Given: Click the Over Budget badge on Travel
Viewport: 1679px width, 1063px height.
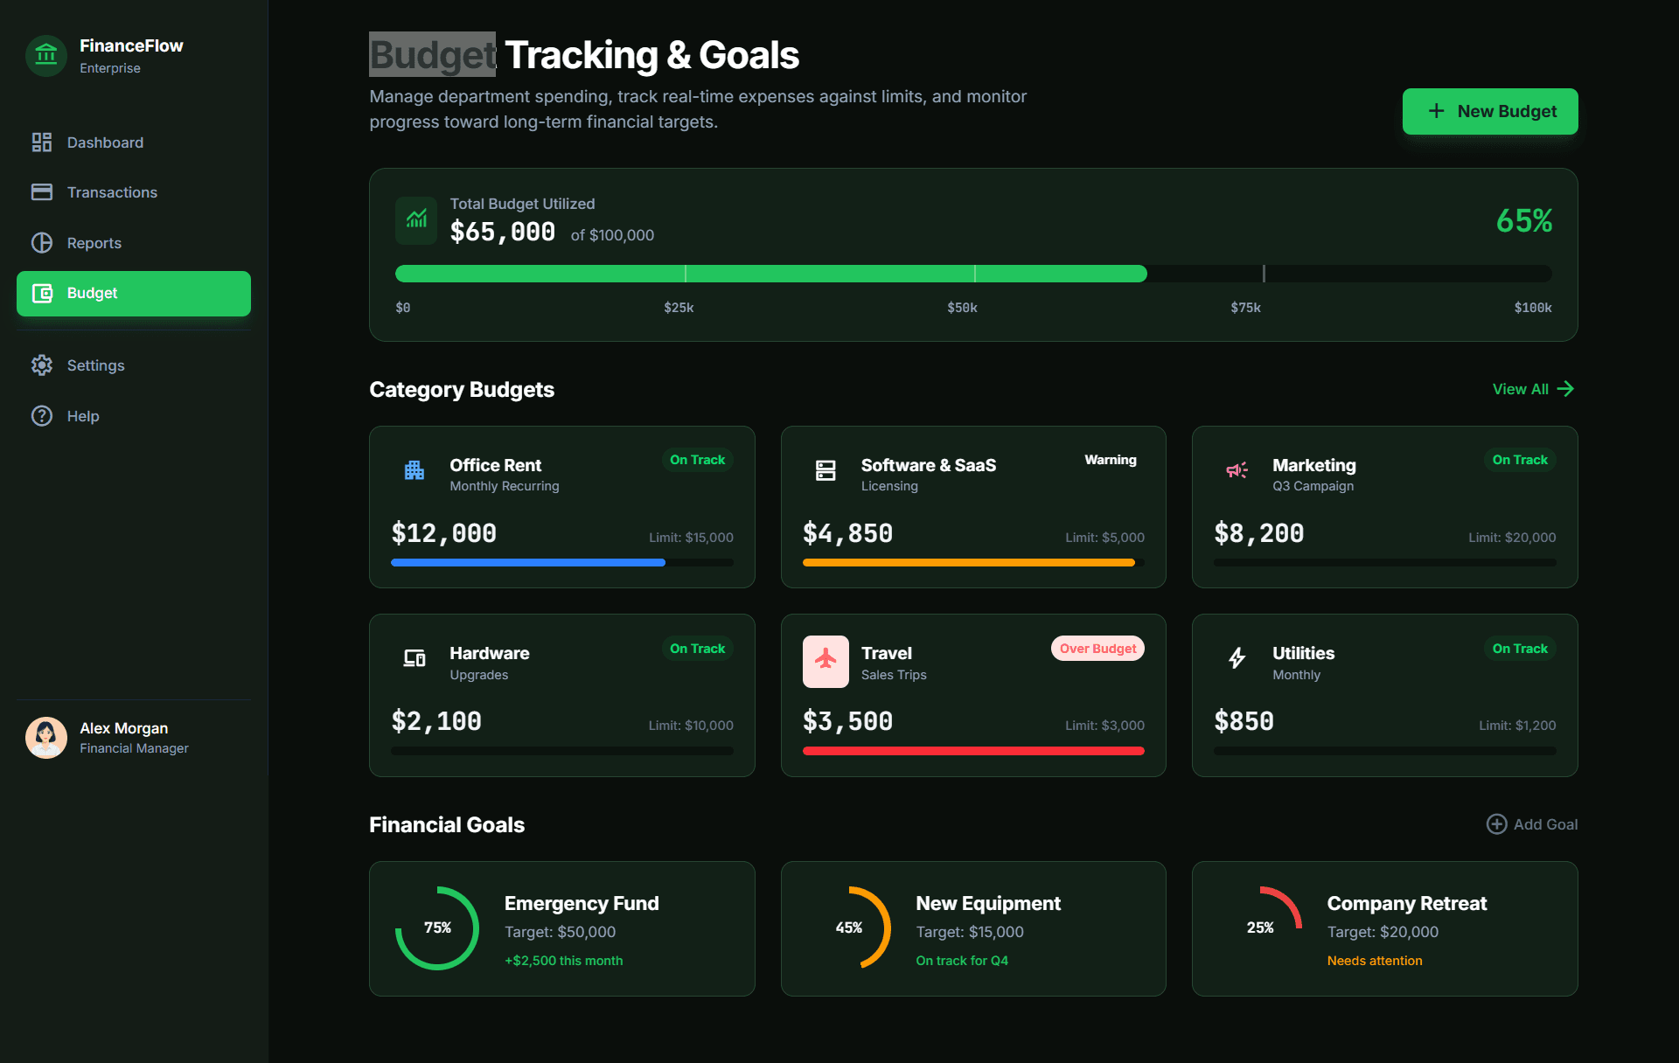Looking at the screenshot, I should [x=1097, y=649].
